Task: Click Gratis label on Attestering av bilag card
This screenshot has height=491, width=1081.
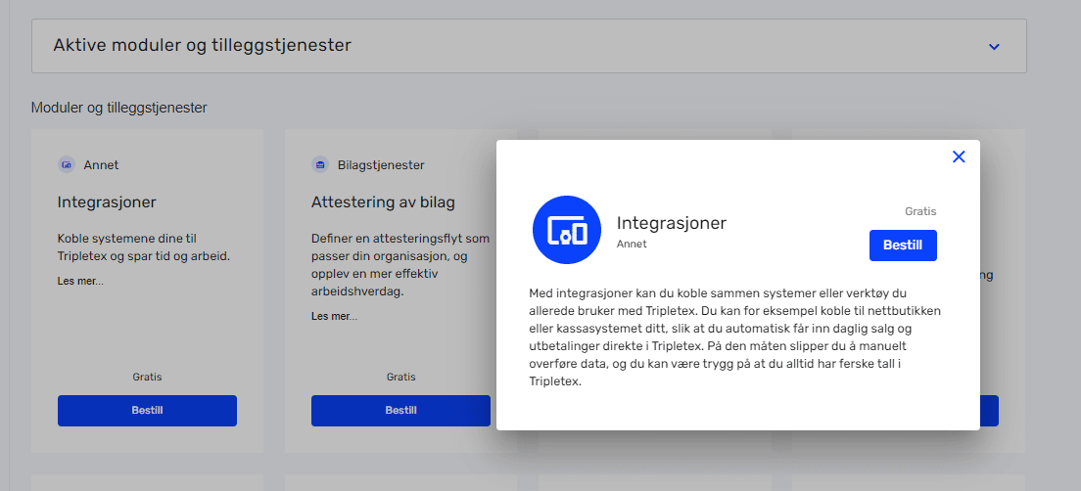Action: coord(400,378)
